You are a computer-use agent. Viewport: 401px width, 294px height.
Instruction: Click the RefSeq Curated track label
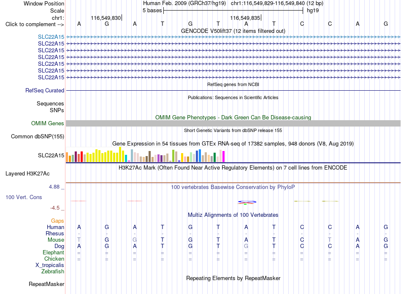(x=45, y=91)
